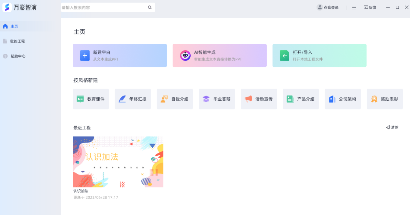The image size is (410, 215).
Task: Click the green arrow 打开/导入 icon
Action: point(285,56)
